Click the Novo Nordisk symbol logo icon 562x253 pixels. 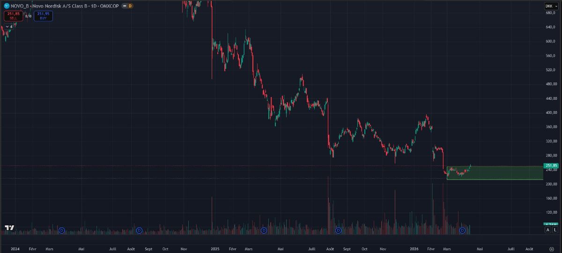click(7, 6)
